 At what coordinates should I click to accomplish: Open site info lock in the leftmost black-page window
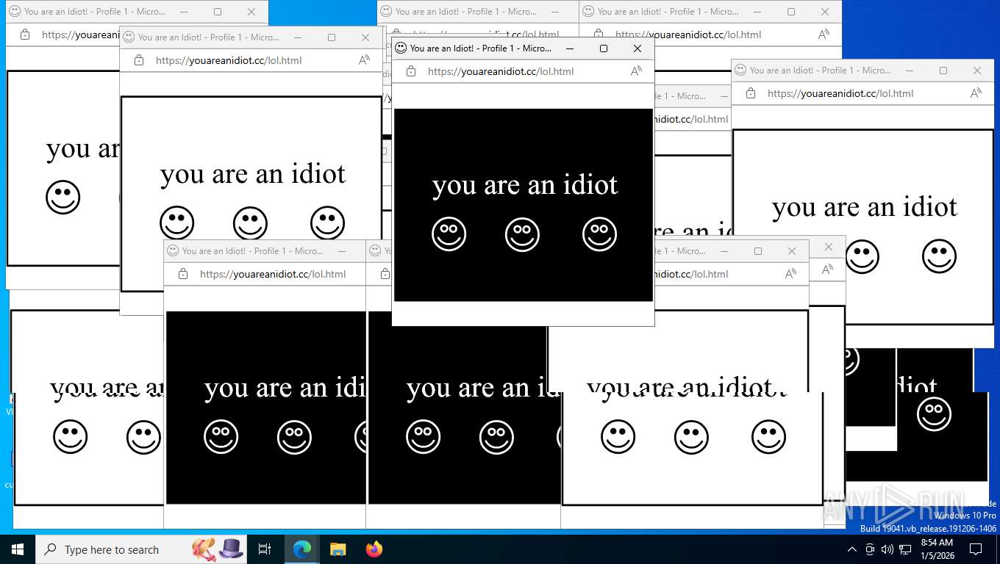click(183, 274)
